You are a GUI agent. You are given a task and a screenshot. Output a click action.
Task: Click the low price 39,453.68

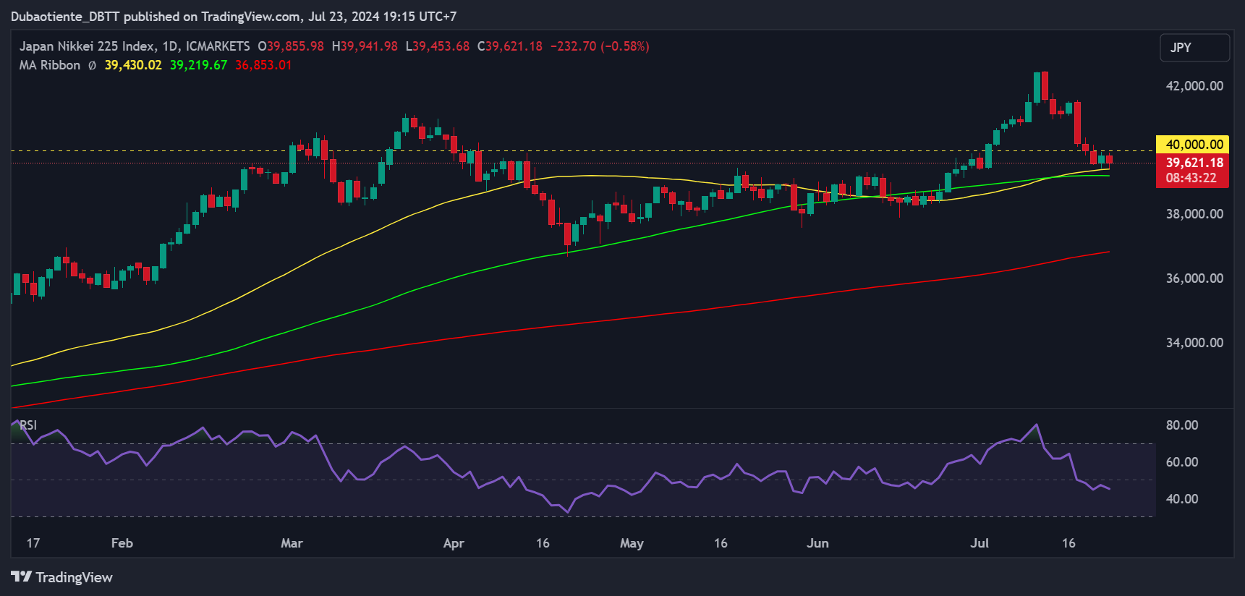tap(441, 46)
